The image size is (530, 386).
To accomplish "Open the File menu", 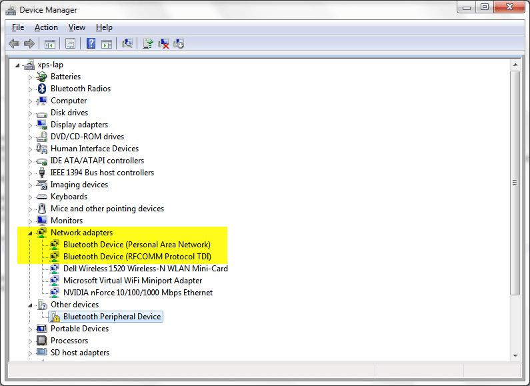I will click(18, 27).
